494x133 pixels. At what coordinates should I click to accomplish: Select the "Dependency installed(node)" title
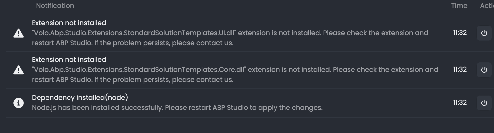pyautogui.click(x=80, y=98)
